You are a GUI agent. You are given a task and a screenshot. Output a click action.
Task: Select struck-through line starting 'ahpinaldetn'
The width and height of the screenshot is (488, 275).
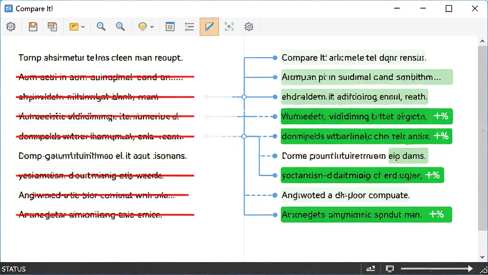point(105,97)
